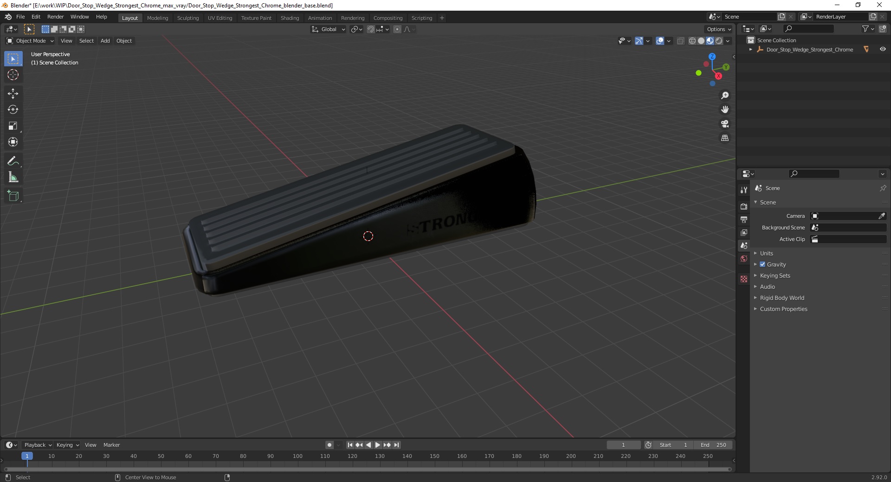Hide Door_Stop_Wedge_Strongest_Chrome in viewport via eye
Screen dimensions: 891x482
tap(883, 49)
